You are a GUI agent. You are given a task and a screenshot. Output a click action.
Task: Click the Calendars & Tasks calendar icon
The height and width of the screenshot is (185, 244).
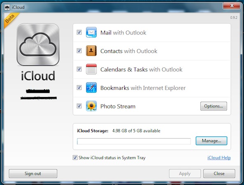(91, 69)
